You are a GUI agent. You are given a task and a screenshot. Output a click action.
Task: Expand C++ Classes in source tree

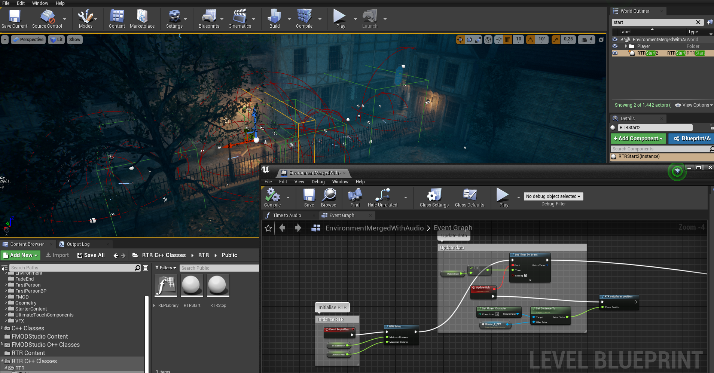tap(2, 328)
